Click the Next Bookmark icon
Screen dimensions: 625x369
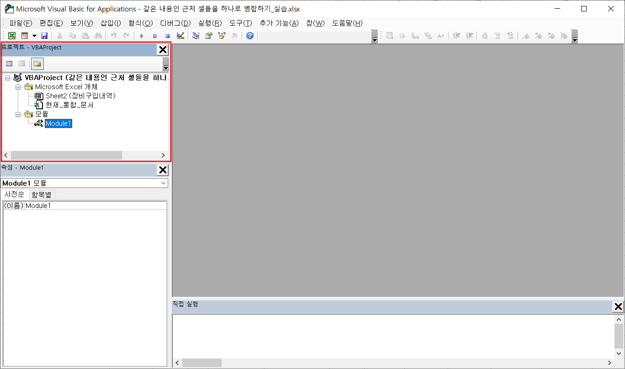click(539, 36)
